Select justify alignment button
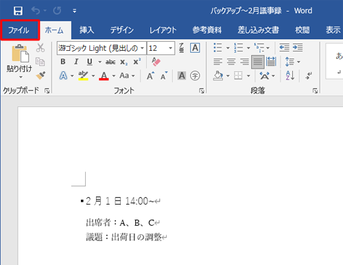The width and height of the screenshot is (343, 265). click(258, 62)
